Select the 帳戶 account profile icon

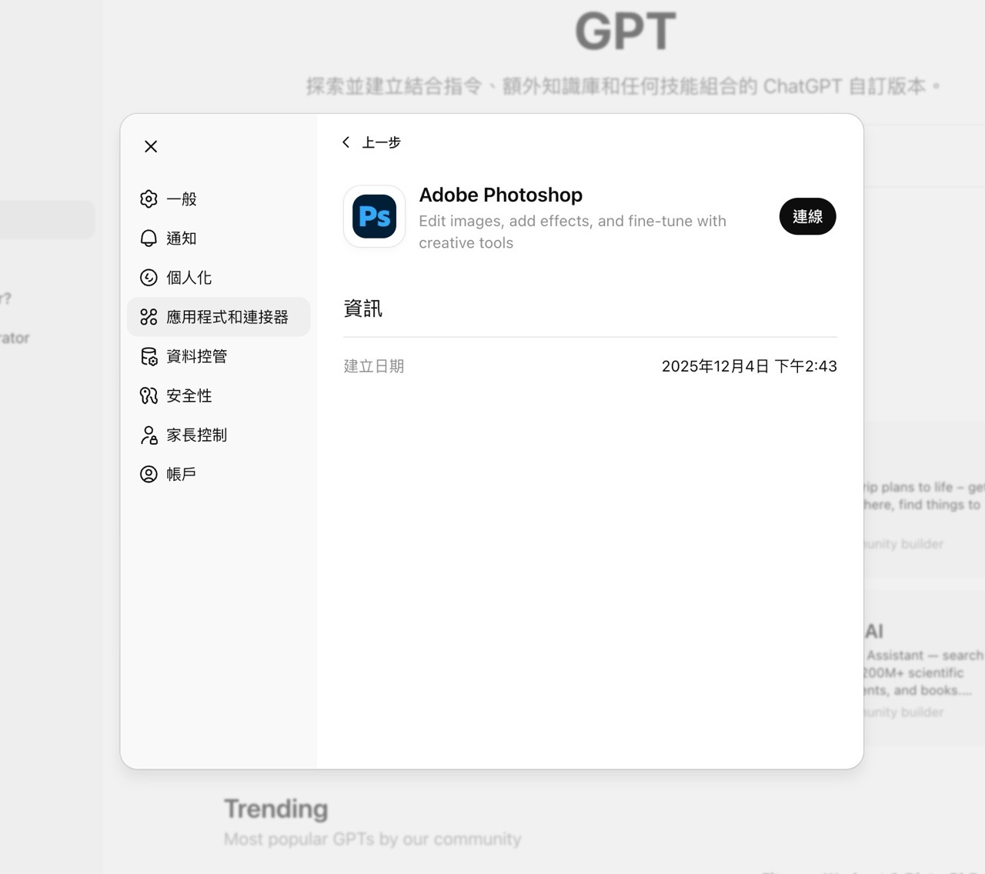tap(148, 474)
